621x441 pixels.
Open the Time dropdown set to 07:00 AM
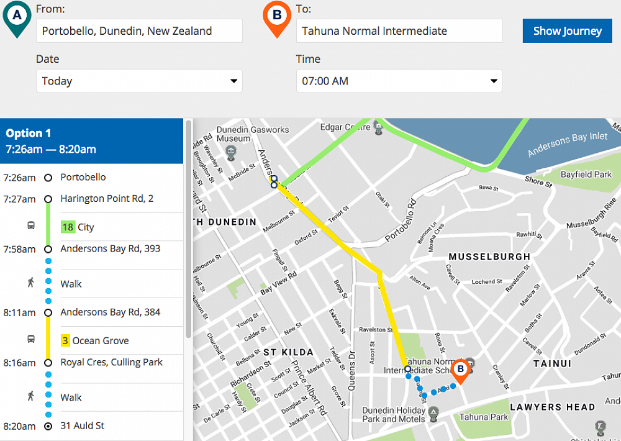399,81
